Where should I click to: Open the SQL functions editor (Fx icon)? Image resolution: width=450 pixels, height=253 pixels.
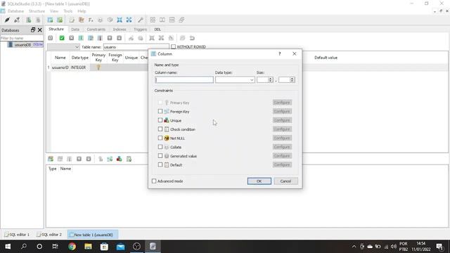91,20
